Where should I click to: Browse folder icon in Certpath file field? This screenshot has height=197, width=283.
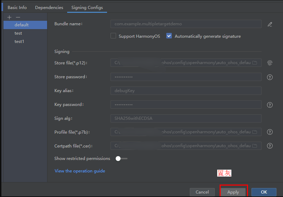point(255,145)
